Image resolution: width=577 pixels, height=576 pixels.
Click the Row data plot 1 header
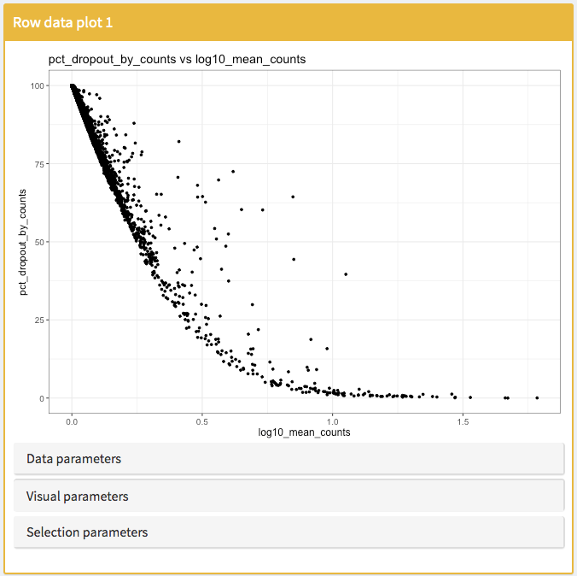(x=62, y=22)
